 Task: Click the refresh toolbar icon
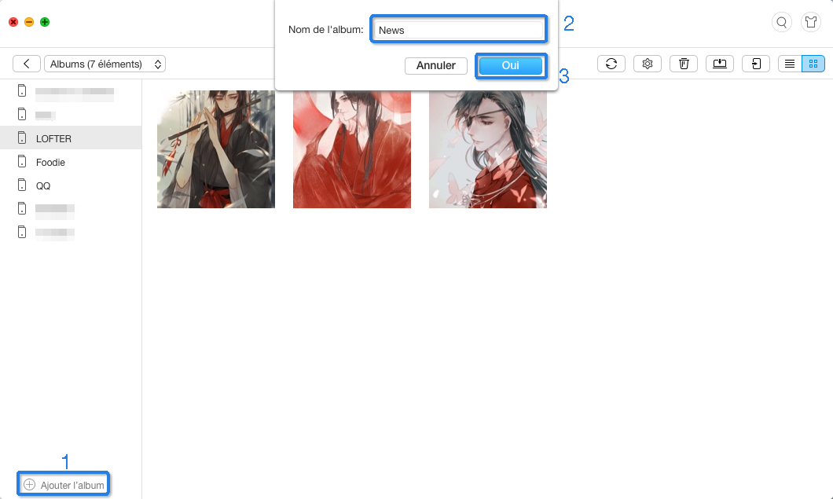tap(611, 64)
